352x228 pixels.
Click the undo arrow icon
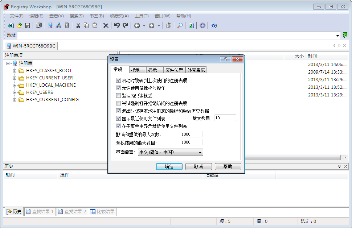(117, 26)
